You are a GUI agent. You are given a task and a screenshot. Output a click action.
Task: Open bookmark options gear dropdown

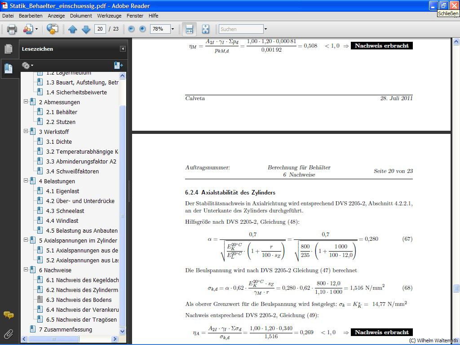pyautogui.click(x=27, y=66)
